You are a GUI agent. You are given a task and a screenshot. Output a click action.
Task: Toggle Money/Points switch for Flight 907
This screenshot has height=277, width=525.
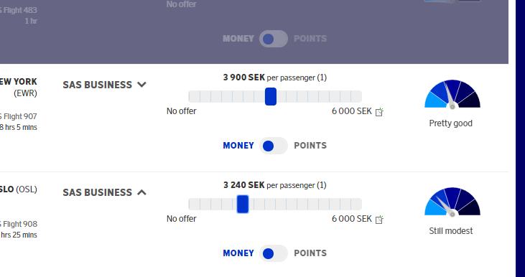pyautogui.click(x=274, y=146)
